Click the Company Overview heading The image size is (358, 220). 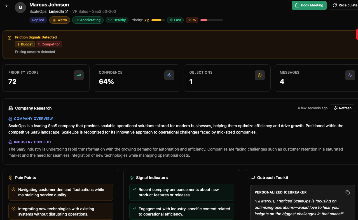click(33, 119)
